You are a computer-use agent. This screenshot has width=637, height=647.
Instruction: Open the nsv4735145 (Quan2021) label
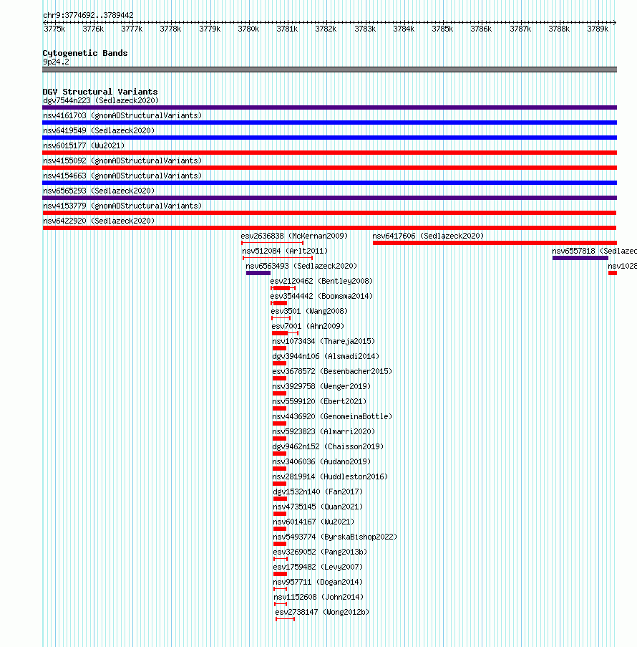point(318,507)
